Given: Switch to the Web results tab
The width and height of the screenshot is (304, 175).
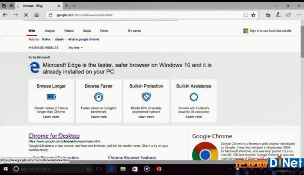Looking at the screenshot, I should tap(32, 31).
